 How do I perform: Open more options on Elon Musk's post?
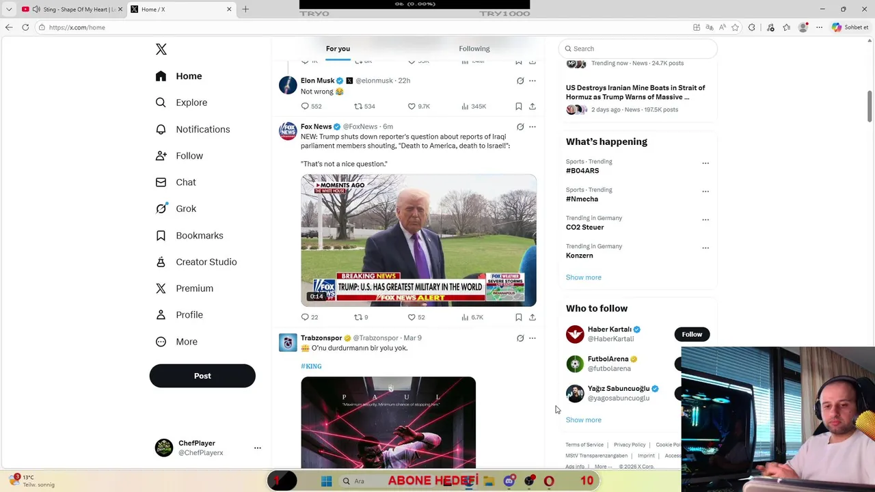pos(533,81)
